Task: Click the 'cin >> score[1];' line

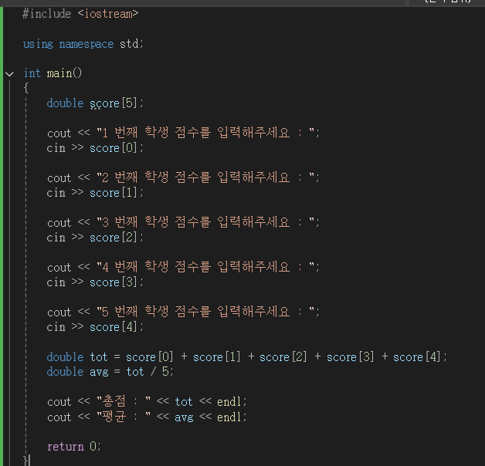Action: 95,193
